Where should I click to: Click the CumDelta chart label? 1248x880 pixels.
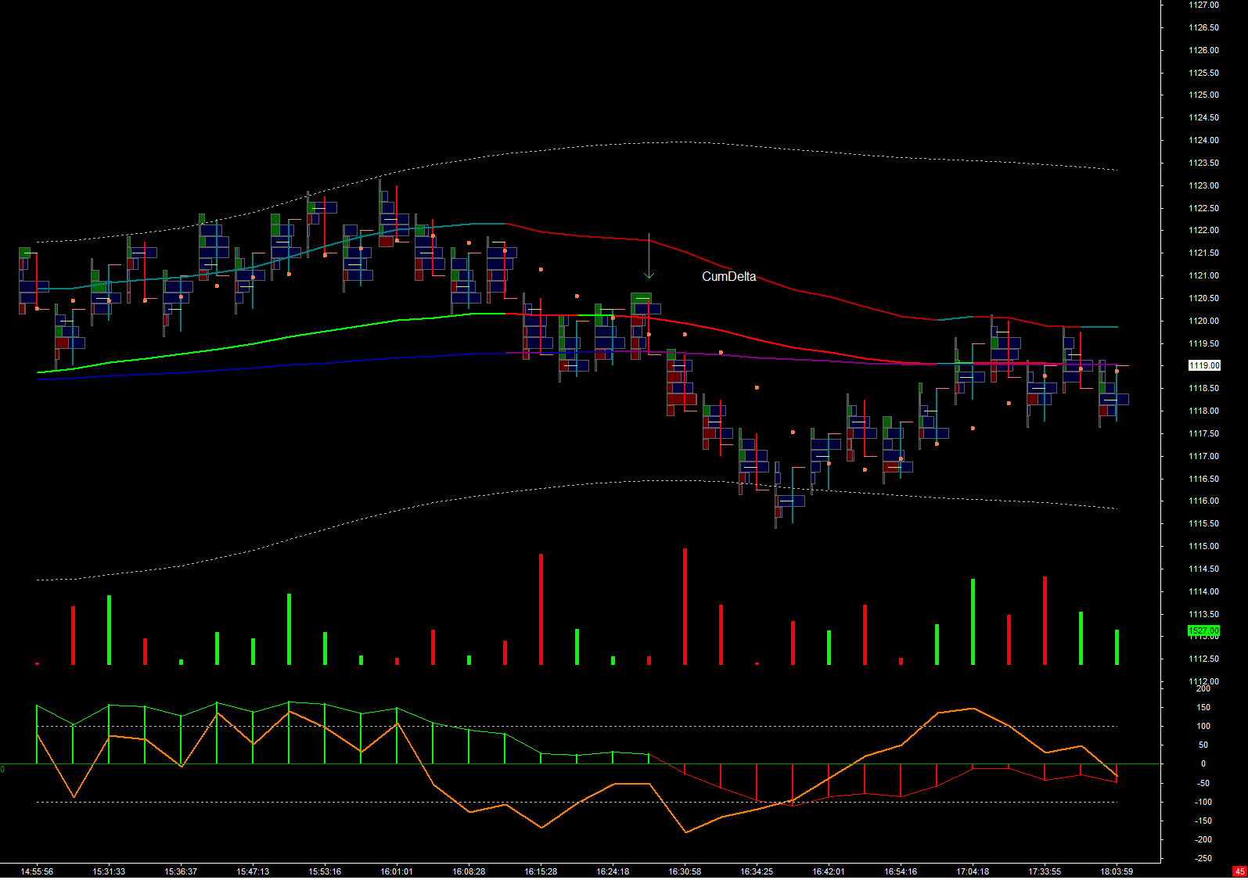[x=728, y=277]
